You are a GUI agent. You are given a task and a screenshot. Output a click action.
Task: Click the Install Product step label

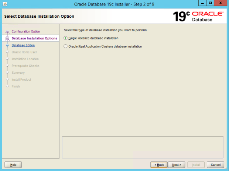click(x=21, y=80)
